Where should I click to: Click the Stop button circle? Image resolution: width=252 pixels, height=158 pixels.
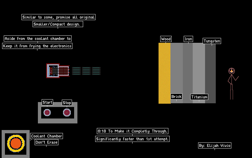67,113
